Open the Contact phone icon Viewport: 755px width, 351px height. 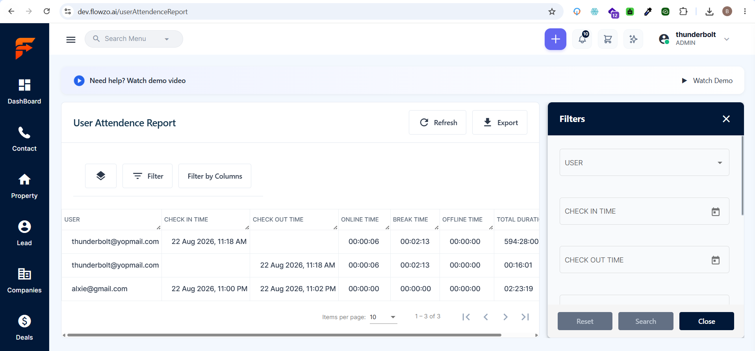tap(24, 133)
